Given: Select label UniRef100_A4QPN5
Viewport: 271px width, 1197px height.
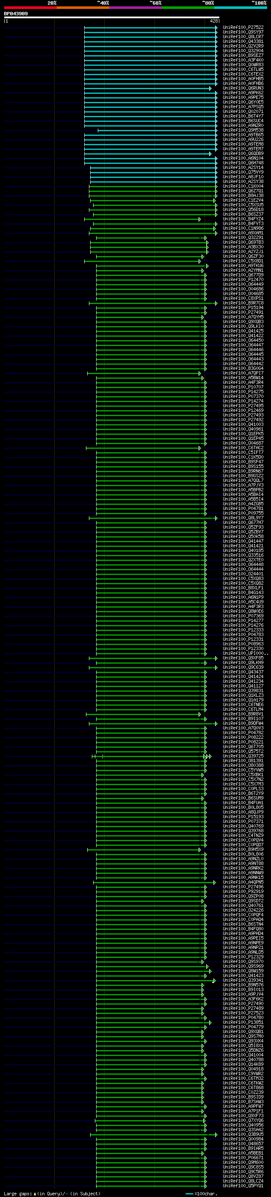Looking at the screenshot, I should click(x=243, y=882).
